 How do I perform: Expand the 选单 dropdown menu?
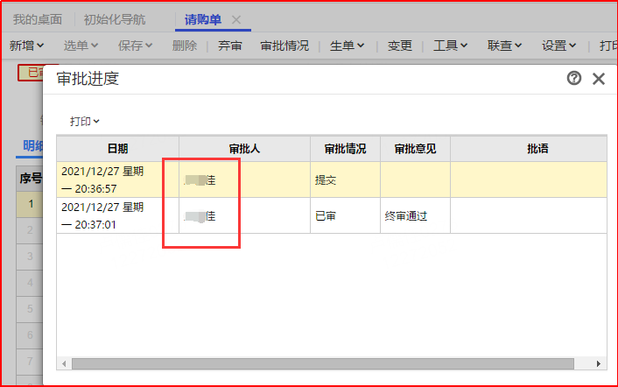point(81,46)
